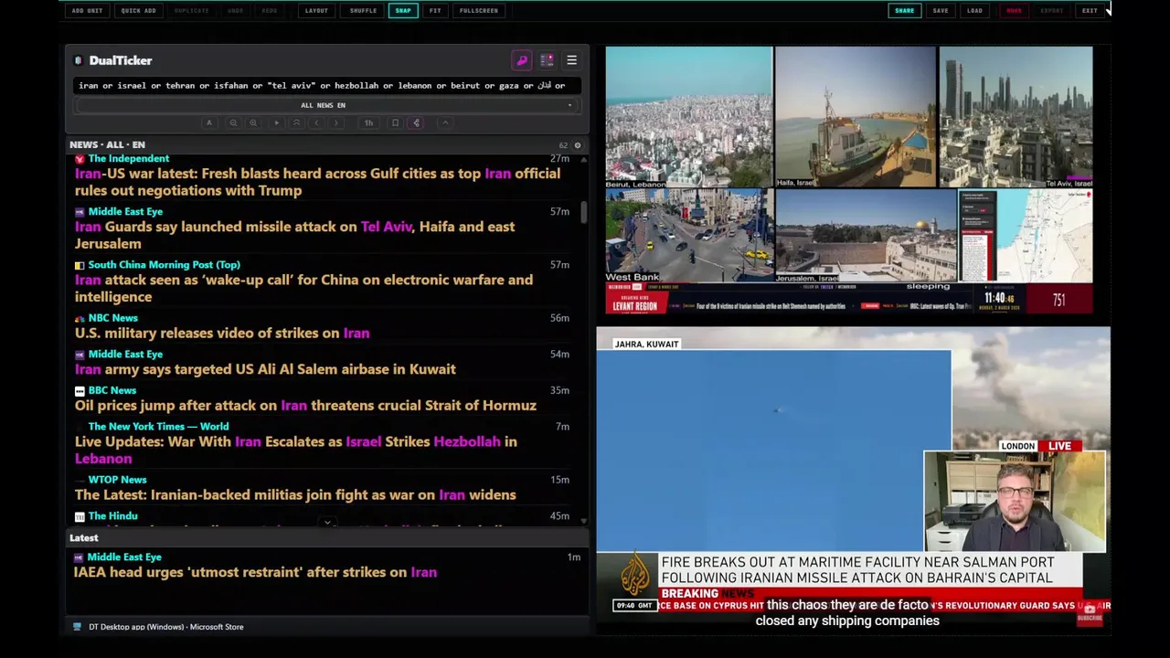Viewport: 1170px width, 658px height.
Task: Click the bookmark icon in ticker toolbar
Action: (x=395, y=122)
